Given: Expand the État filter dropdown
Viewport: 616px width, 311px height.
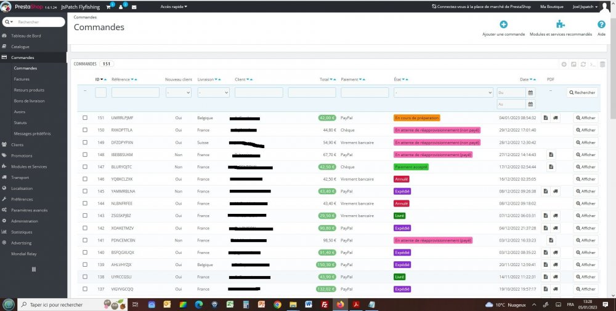Looking at the screenshot, I should [443, 93].
